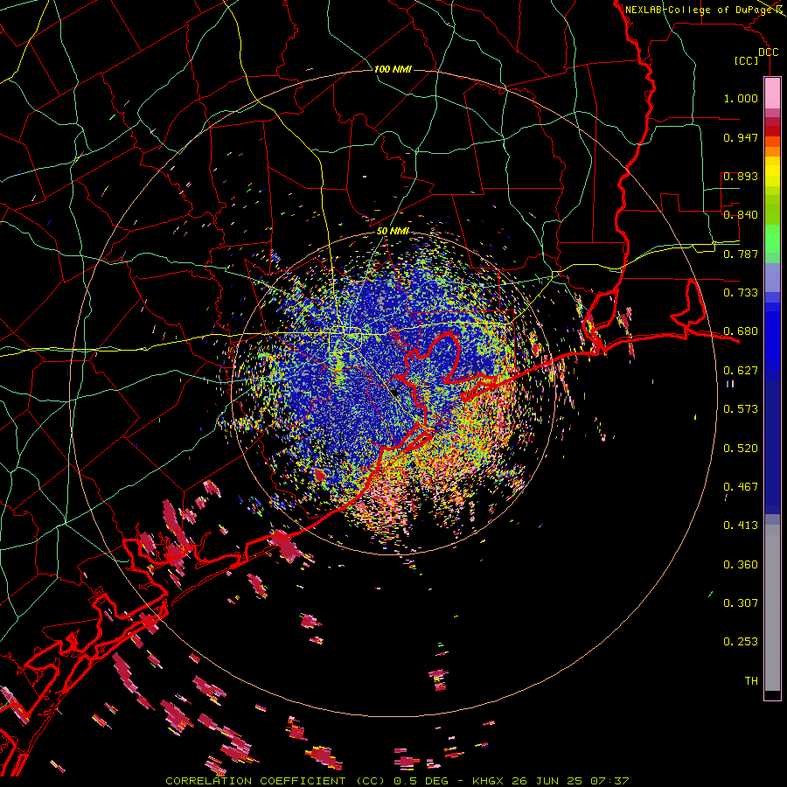Viewport: 787px width, 787px height.
Task: Click the 0.733 color scale value
Action: 741,293
